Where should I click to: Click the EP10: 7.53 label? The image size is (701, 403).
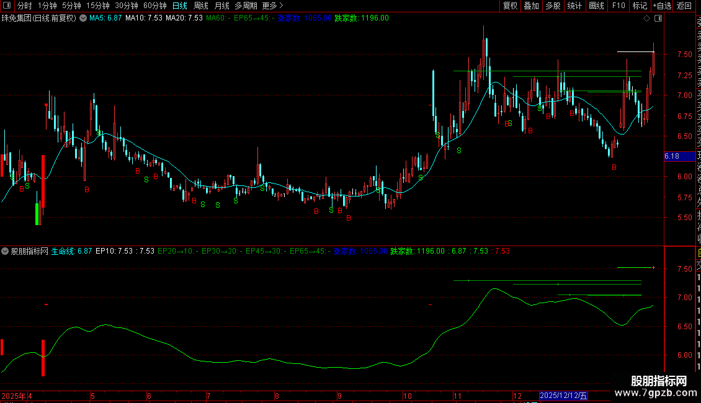[114, 252]
